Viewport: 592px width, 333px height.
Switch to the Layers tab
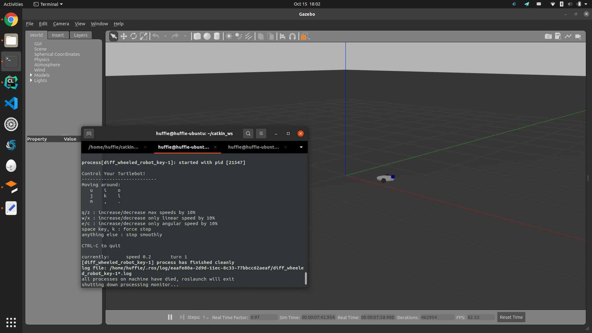click(x=81, y=35)
